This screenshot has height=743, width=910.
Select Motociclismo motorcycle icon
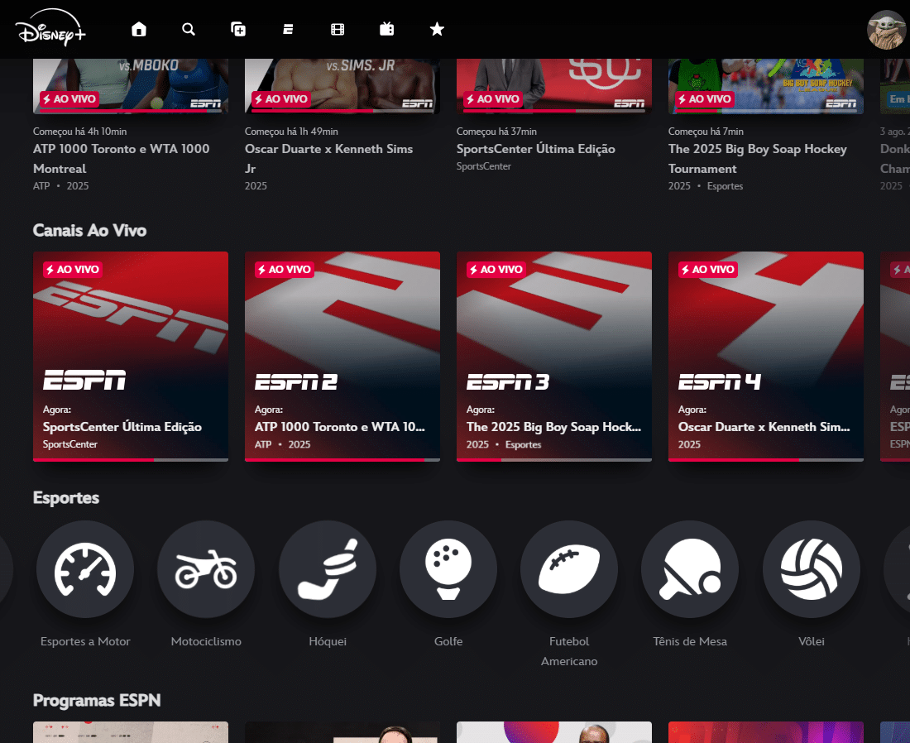click(x=206, y=569)
